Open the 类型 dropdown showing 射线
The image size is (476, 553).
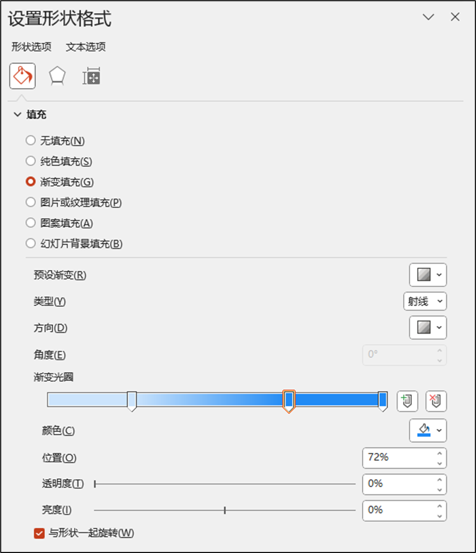point(425,301)
